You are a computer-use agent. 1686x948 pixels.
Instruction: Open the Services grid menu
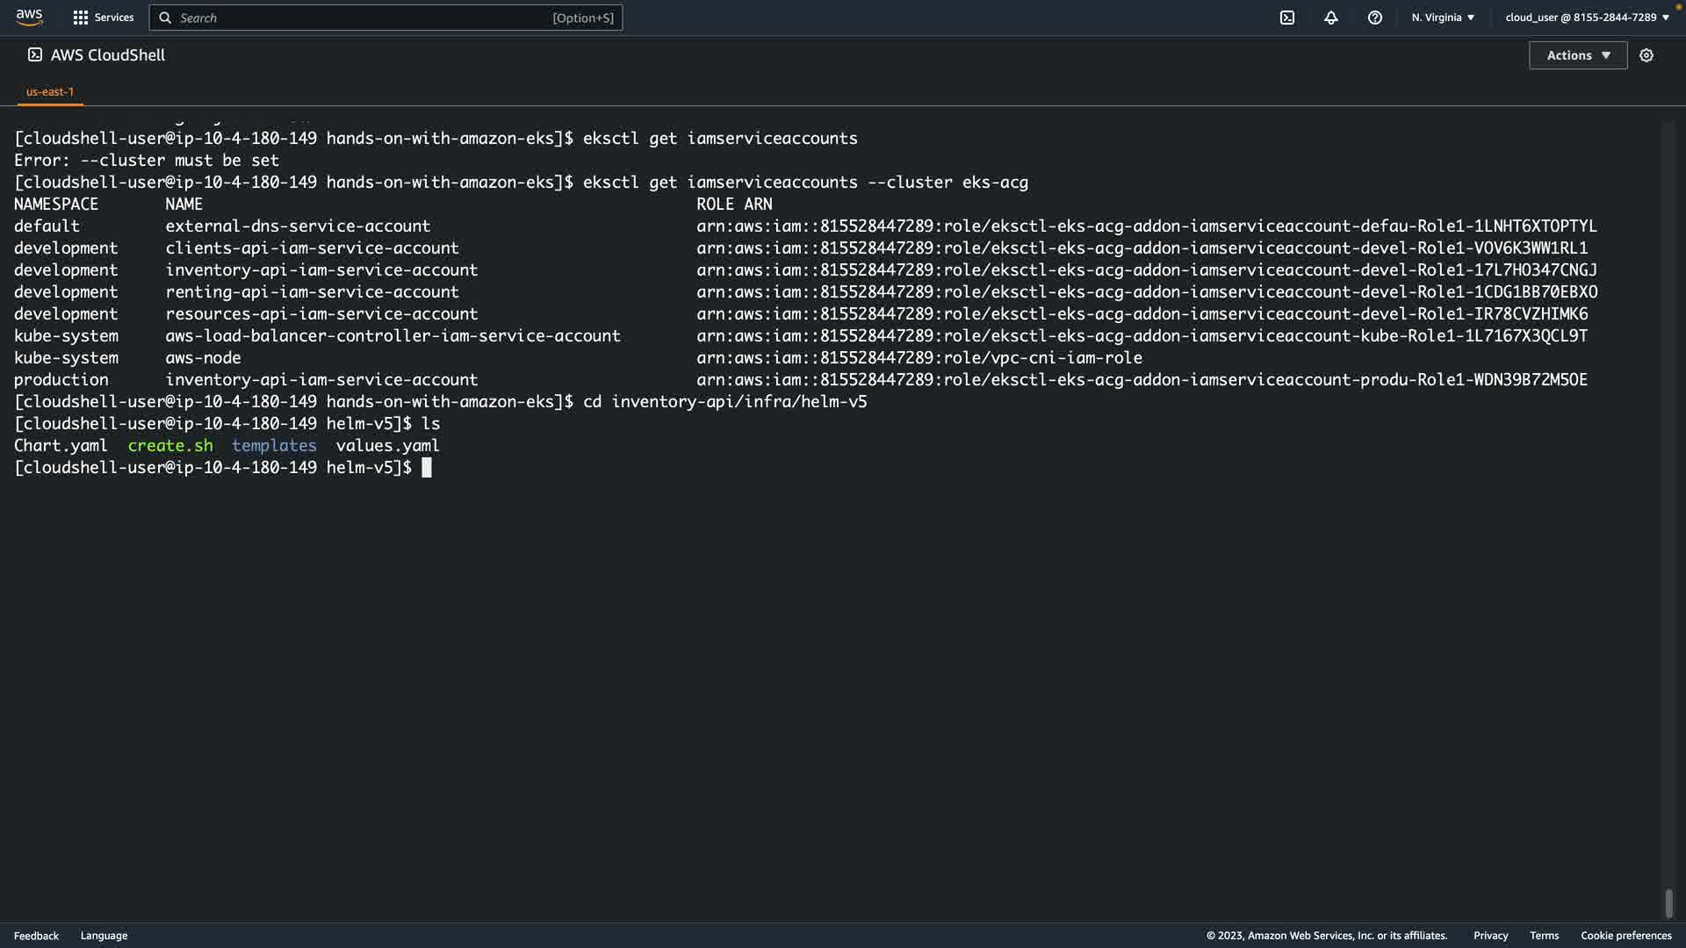[x=81, y=18]
